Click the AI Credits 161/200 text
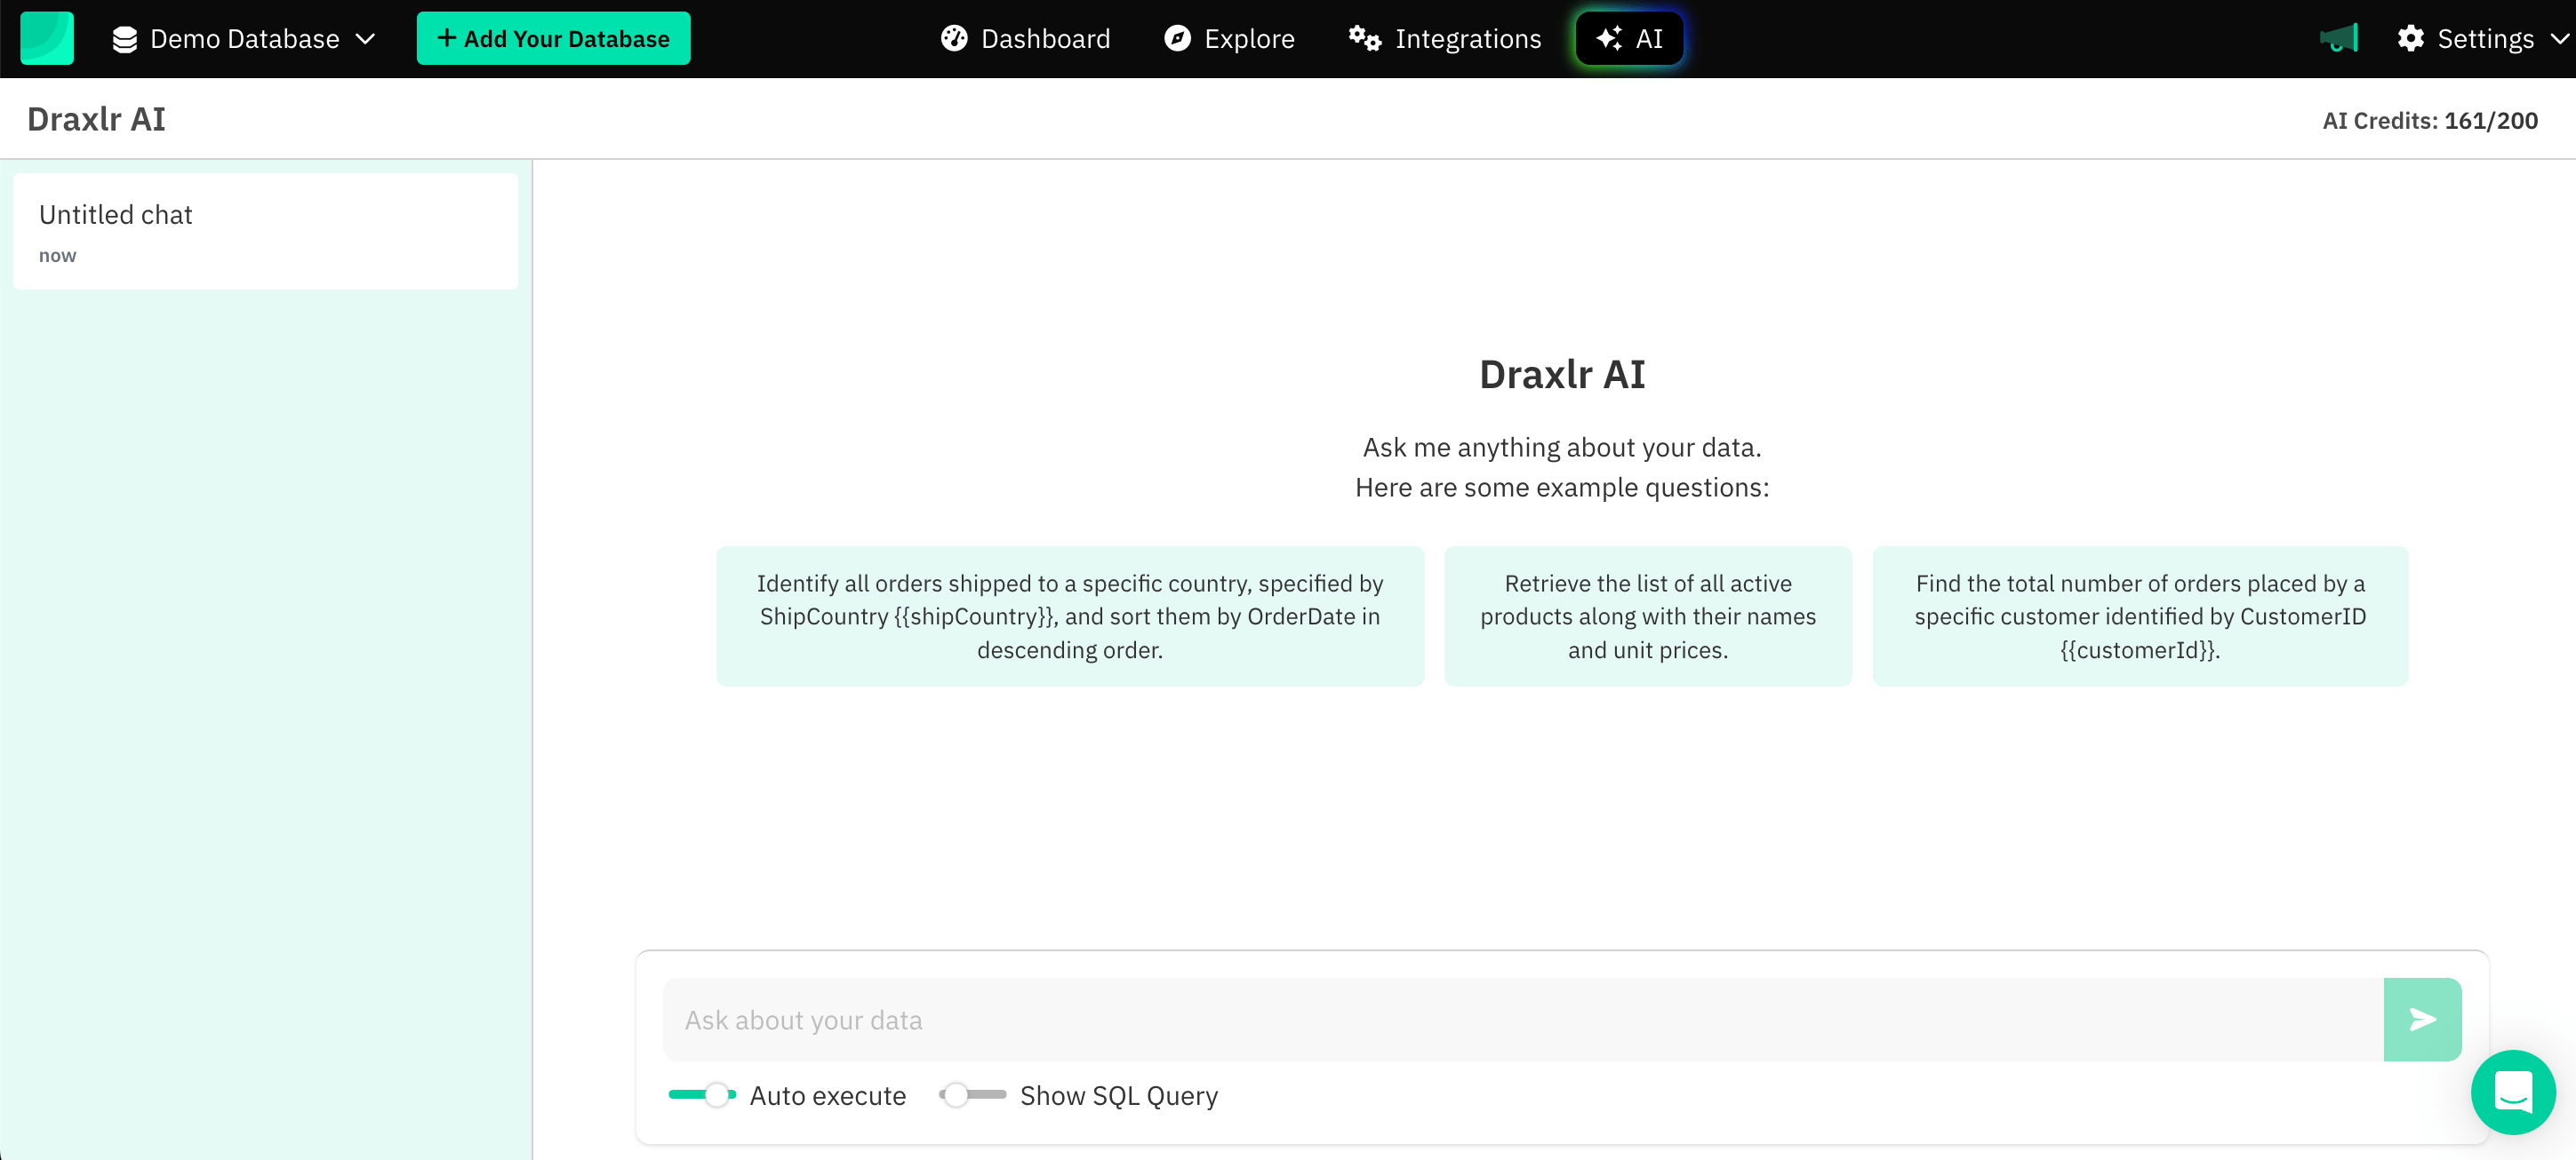This screenshot has height=1160, width=2576. click(2429, 121)
